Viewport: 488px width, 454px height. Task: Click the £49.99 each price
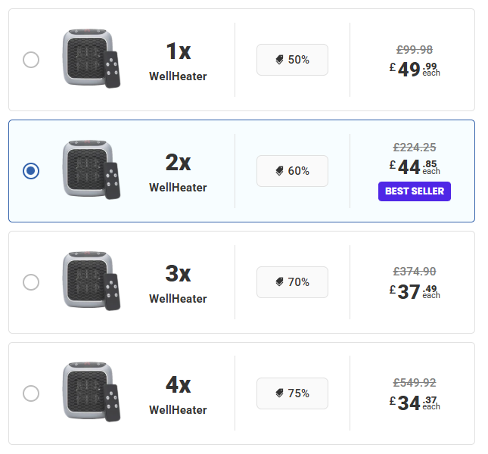415,70
